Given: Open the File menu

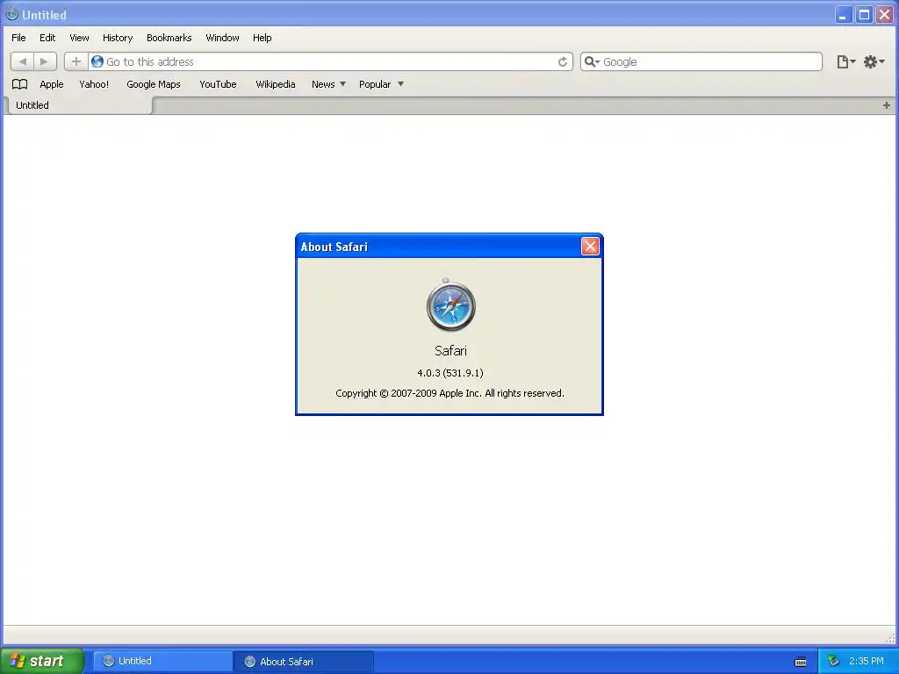Looking at the screenshot, I should coord(18,38).
